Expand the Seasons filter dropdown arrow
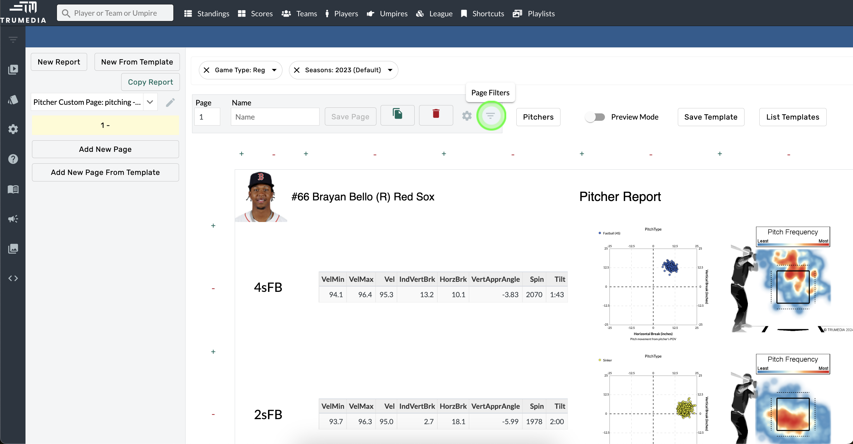Image resolution: width=853 pixels, height=444 pixels. [390, 70]
